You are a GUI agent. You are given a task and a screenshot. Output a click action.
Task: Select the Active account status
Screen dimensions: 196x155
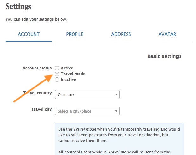57,68
